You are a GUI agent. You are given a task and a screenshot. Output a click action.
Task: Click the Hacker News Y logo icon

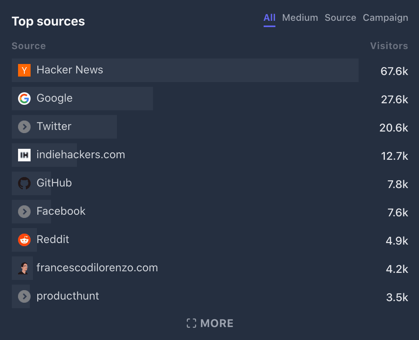24,70
